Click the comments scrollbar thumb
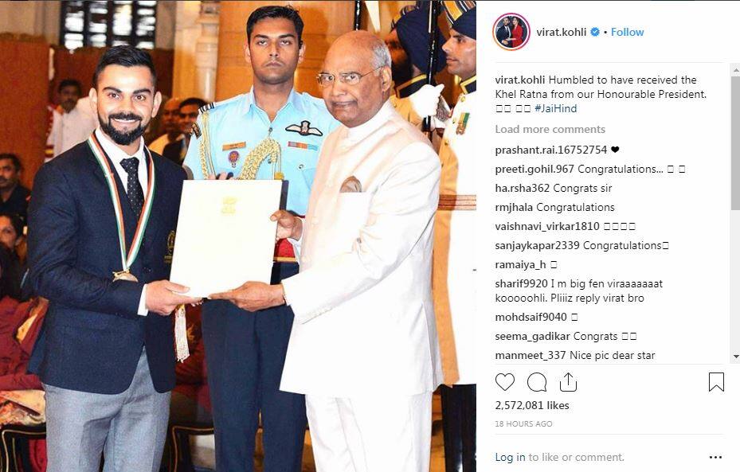Screen dimensions: 740x472 735,142
